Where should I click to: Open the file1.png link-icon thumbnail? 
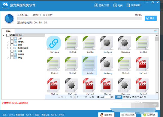click(x=54, y=43)
